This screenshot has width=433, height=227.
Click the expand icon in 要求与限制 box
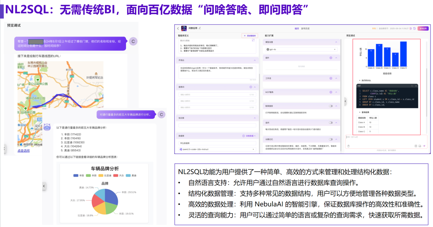pos(253,40)
